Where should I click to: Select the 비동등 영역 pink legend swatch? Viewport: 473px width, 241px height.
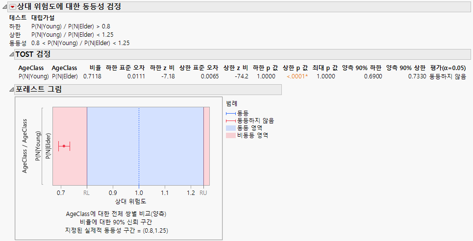click(x=231, y=135)
